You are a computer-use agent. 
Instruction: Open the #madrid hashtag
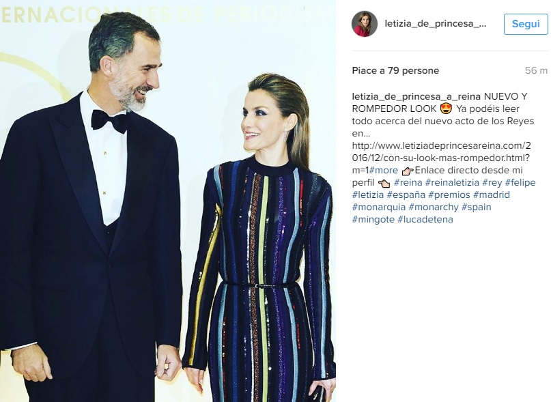tap(492, 195)
